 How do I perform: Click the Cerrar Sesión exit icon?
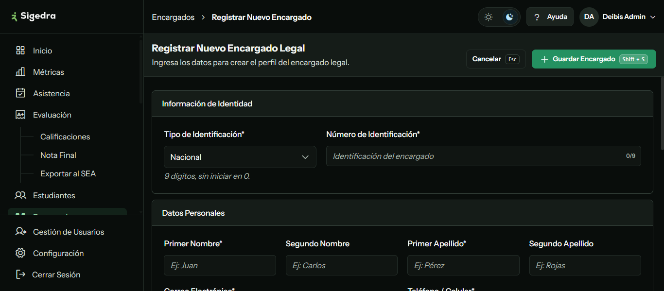(x=20, y=274)
